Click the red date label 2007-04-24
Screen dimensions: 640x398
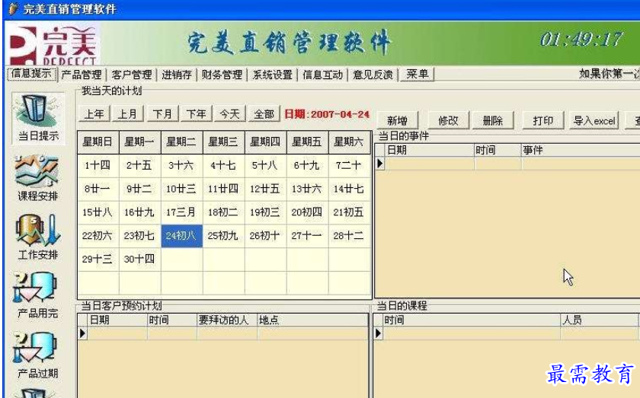click(327, 114)
